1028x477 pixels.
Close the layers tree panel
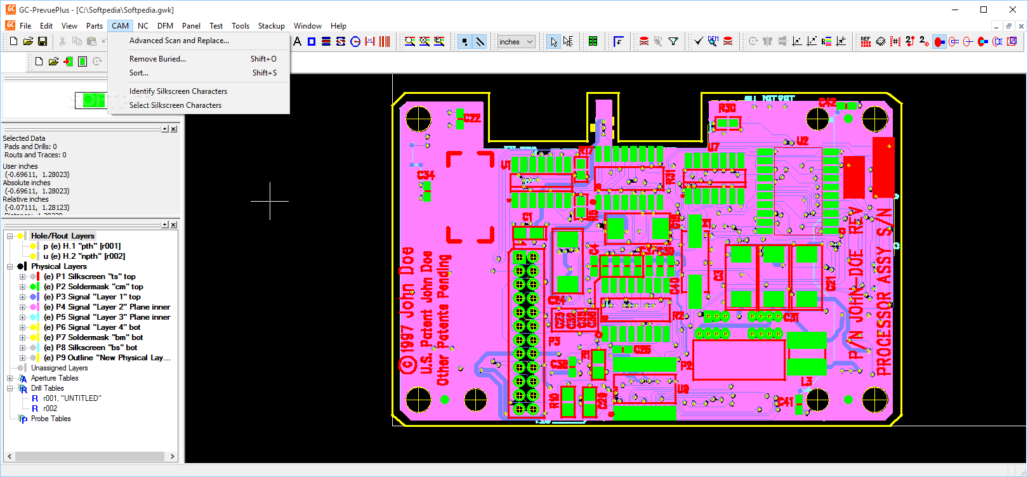[174, 225]
